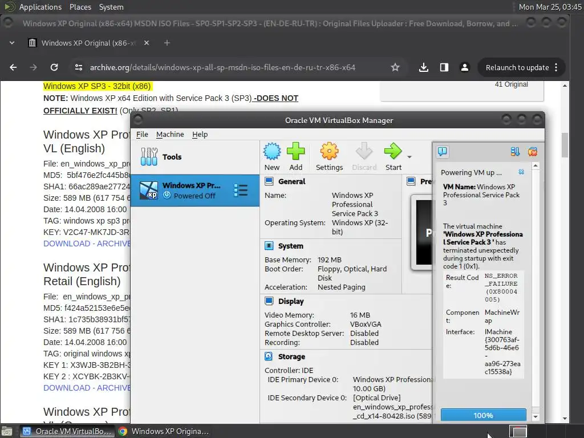584x438 pixels.
Task: Open a new Chrome tab
Action: (167, 43)
